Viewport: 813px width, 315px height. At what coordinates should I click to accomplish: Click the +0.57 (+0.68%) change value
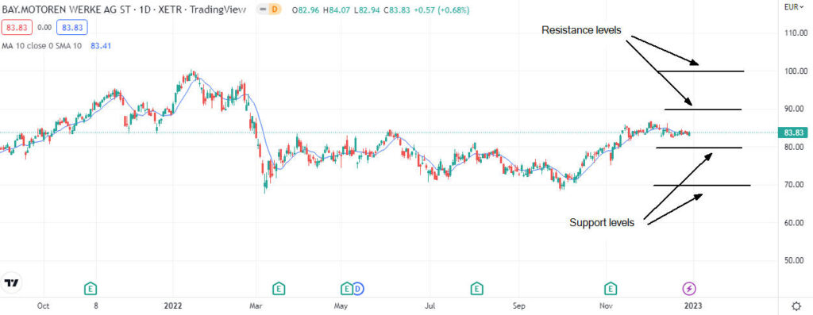[x=441, y=10]
